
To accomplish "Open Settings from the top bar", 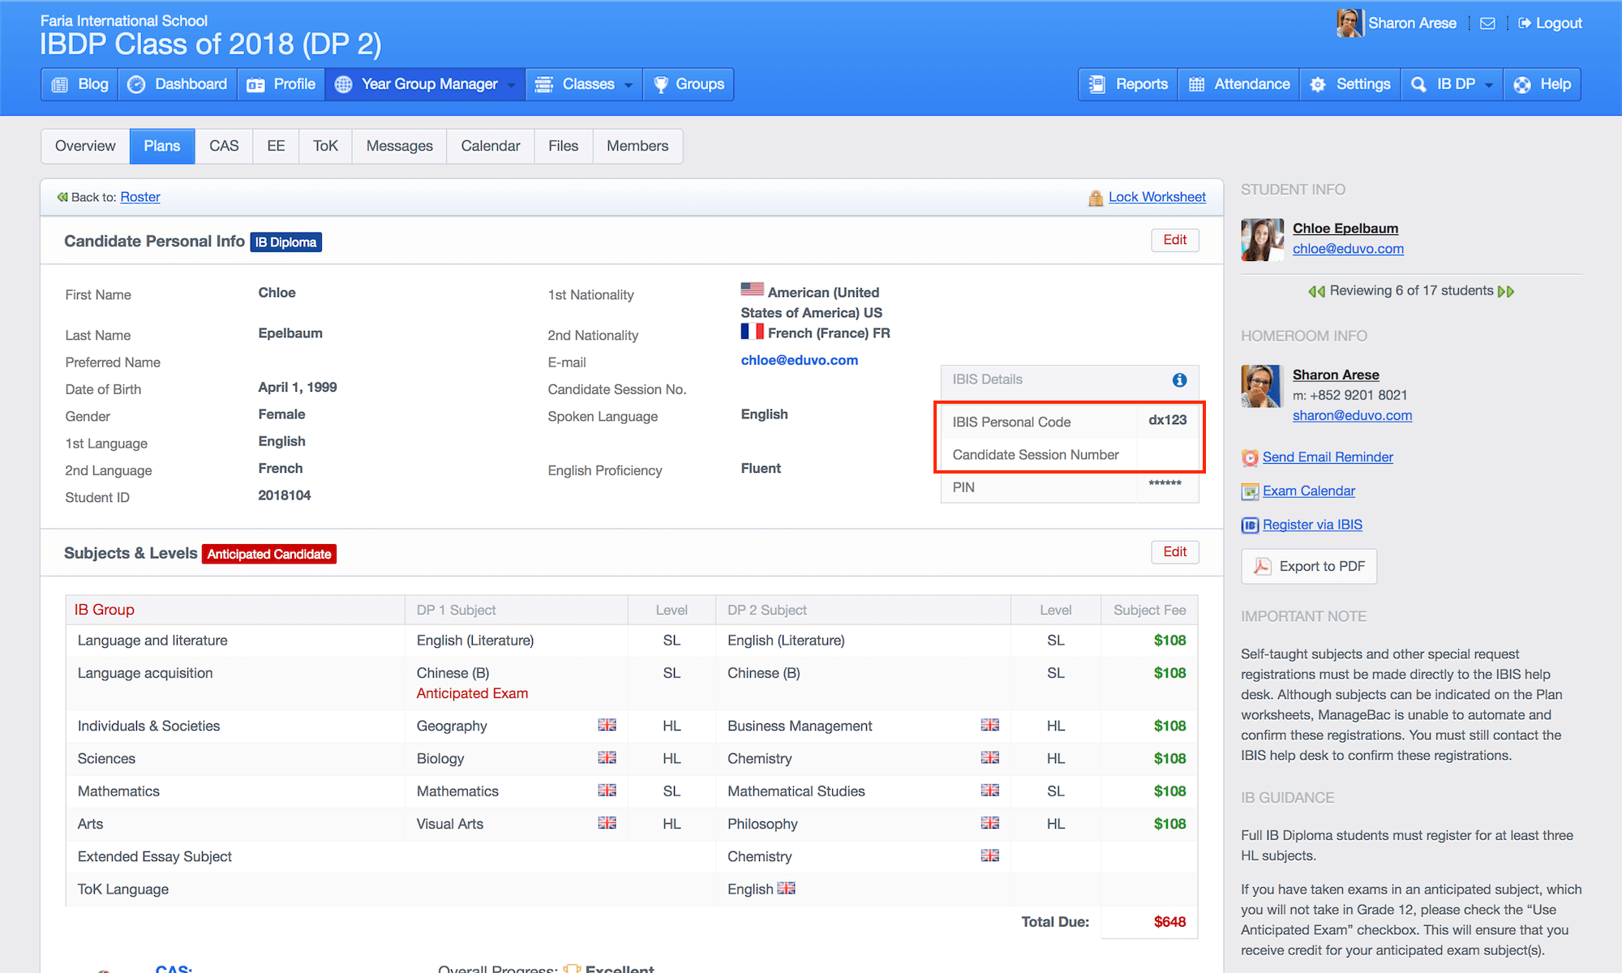I will click(1350, 84).
